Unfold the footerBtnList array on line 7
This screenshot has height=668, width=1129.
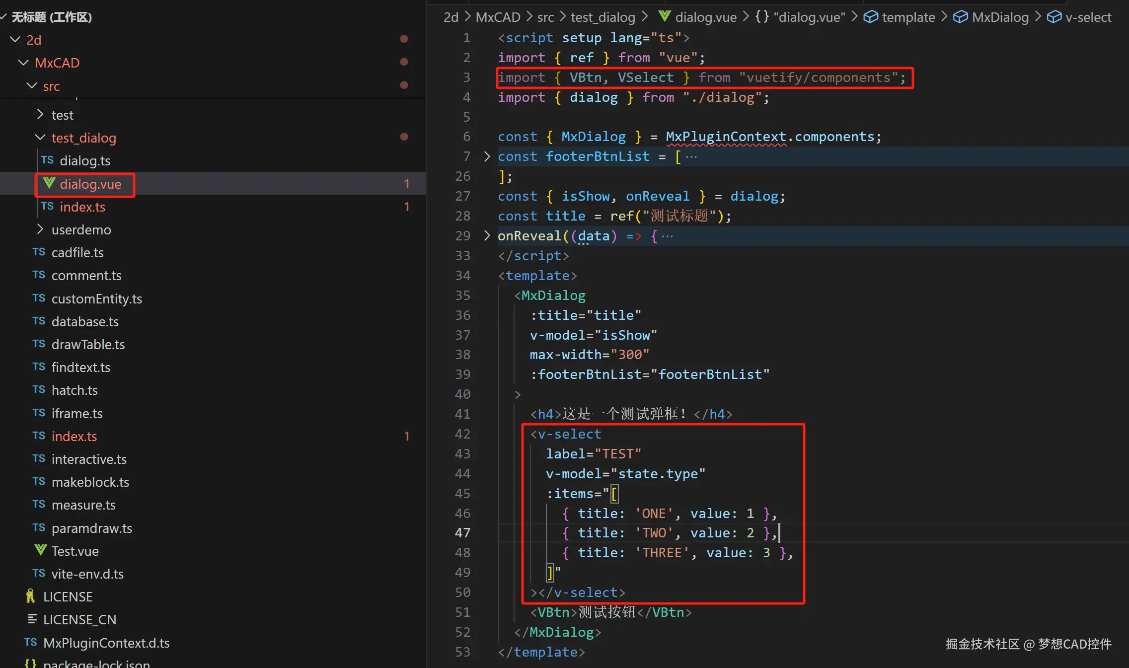click(487, 156)
